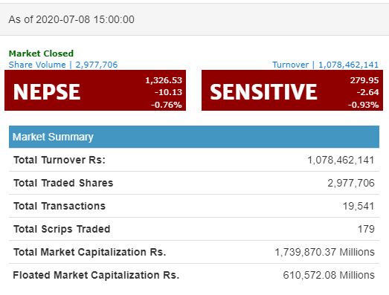Click the Share Volume link
This screenshot has height=295, width=389.
pos(63,65)
